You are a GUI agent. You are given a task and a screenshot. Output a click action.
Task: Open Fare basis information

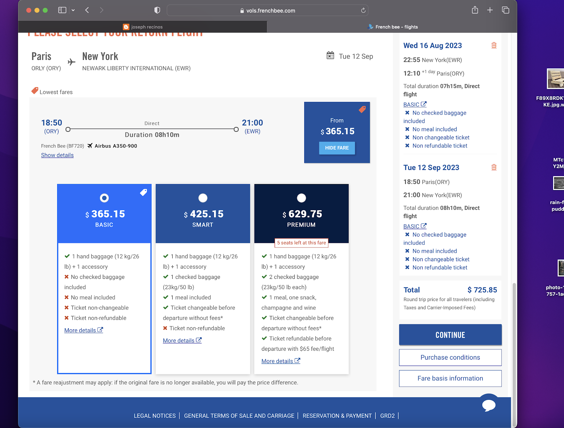click(450, 378)
